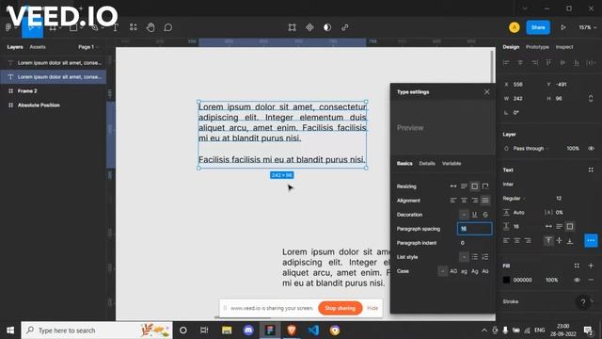602x339 pixels.
Task: Select the Hand tool
Action: pos(150,27)
